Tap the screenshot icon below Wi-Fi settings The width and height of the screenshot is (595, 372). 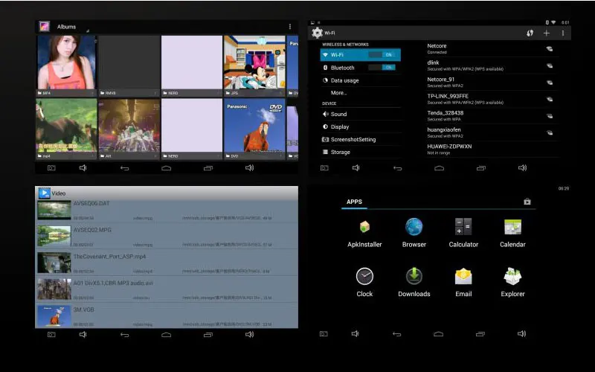(324, 168)
